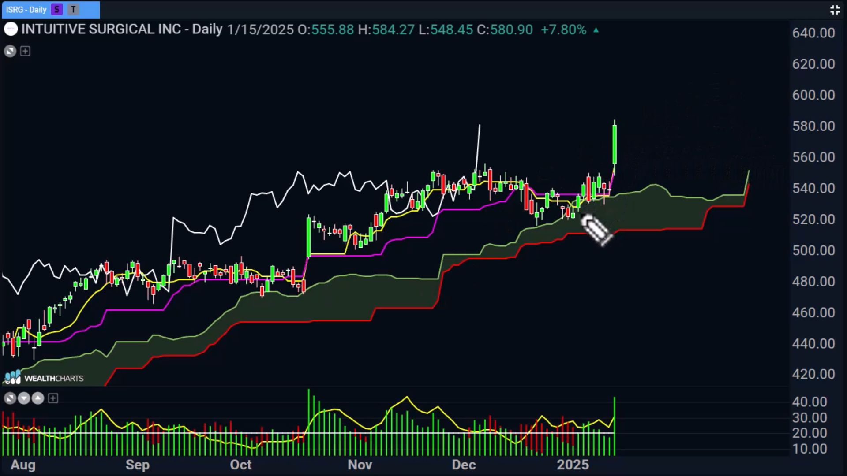Move the lower indicator pane down

tap(24, 398)
